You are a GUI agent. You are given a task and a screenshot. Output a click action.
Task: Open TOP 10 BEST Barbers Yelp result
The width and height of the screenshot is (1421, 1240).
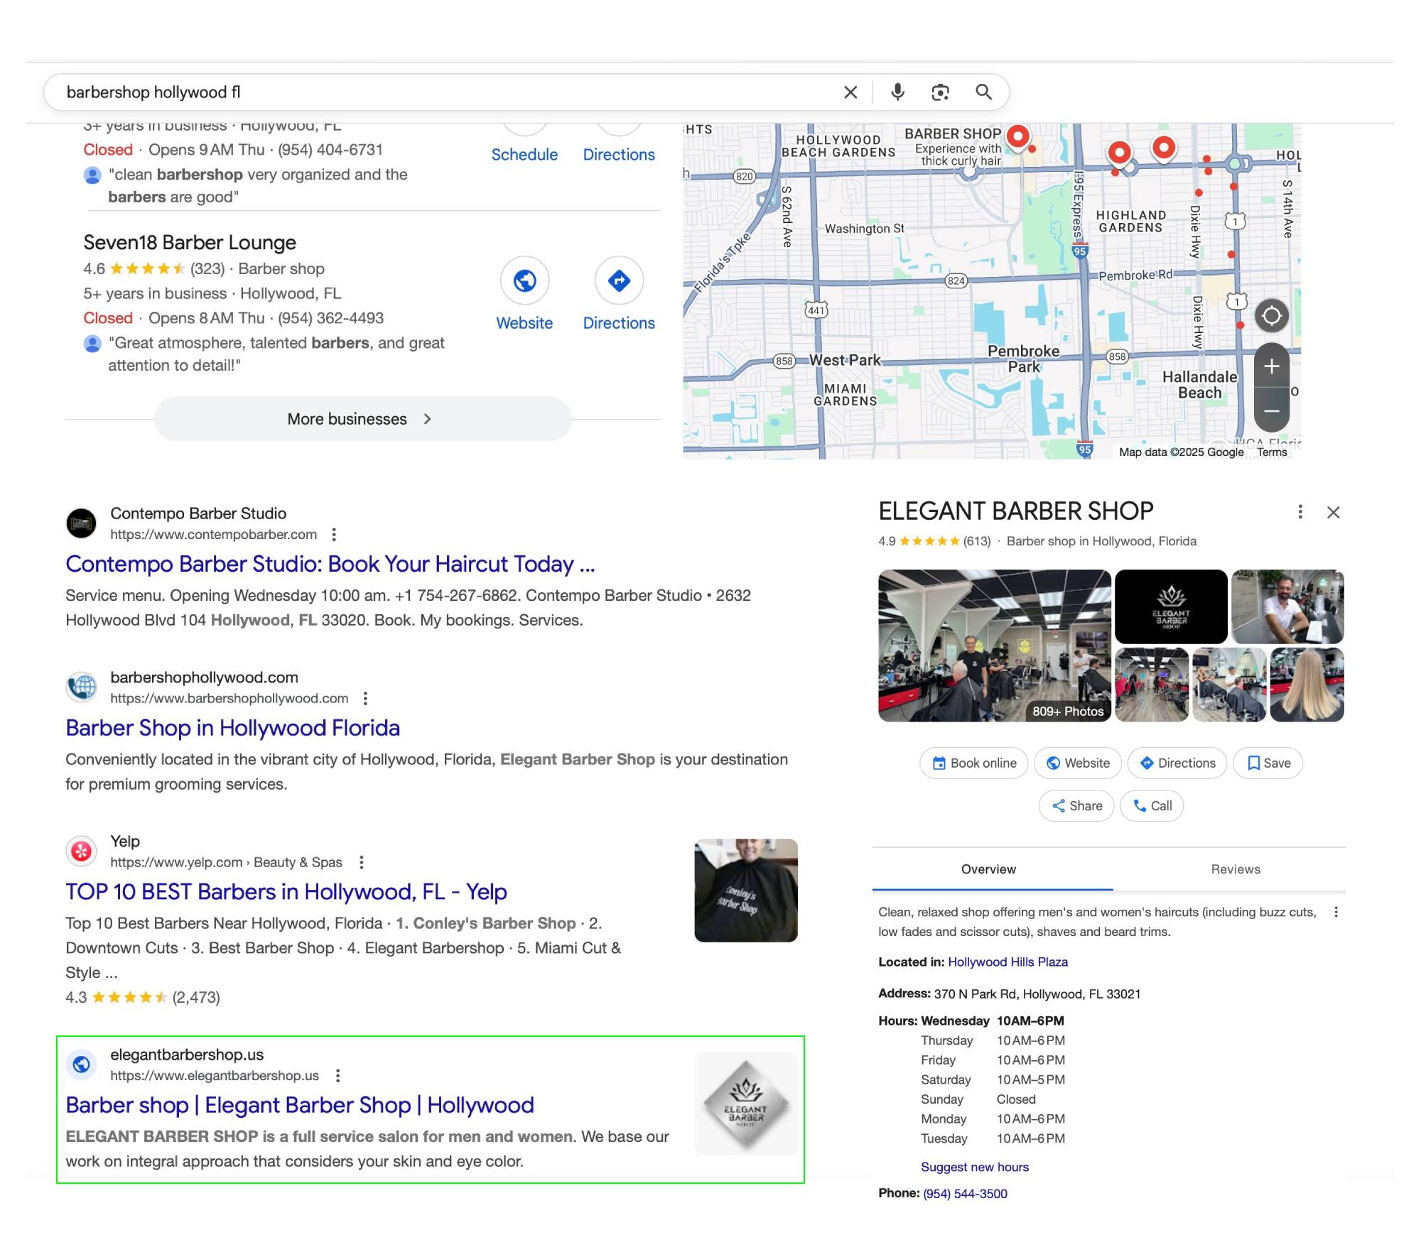coord(286,892)
